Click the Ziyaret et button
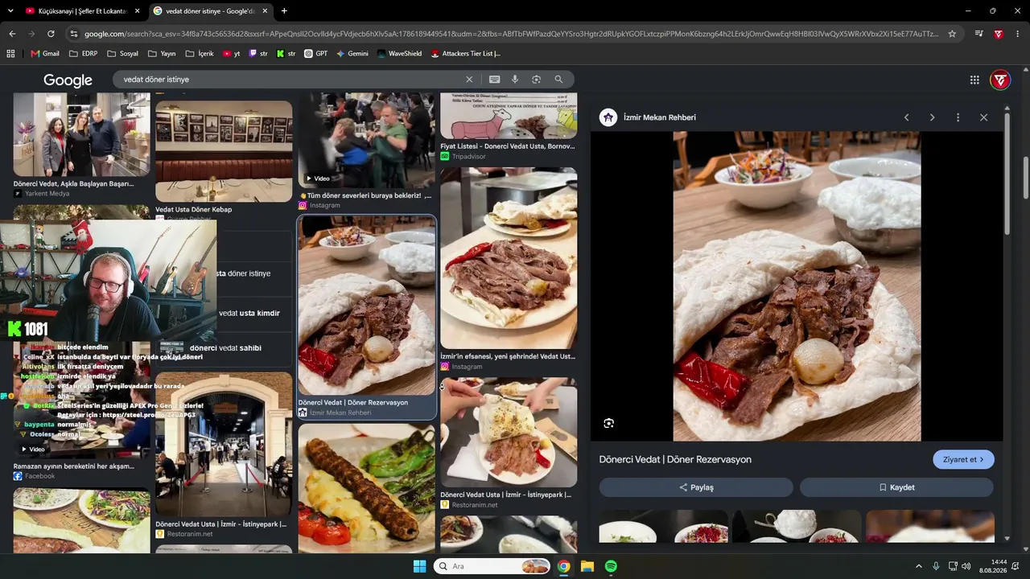Screen dimensions: 1030x579 point(963,459)
